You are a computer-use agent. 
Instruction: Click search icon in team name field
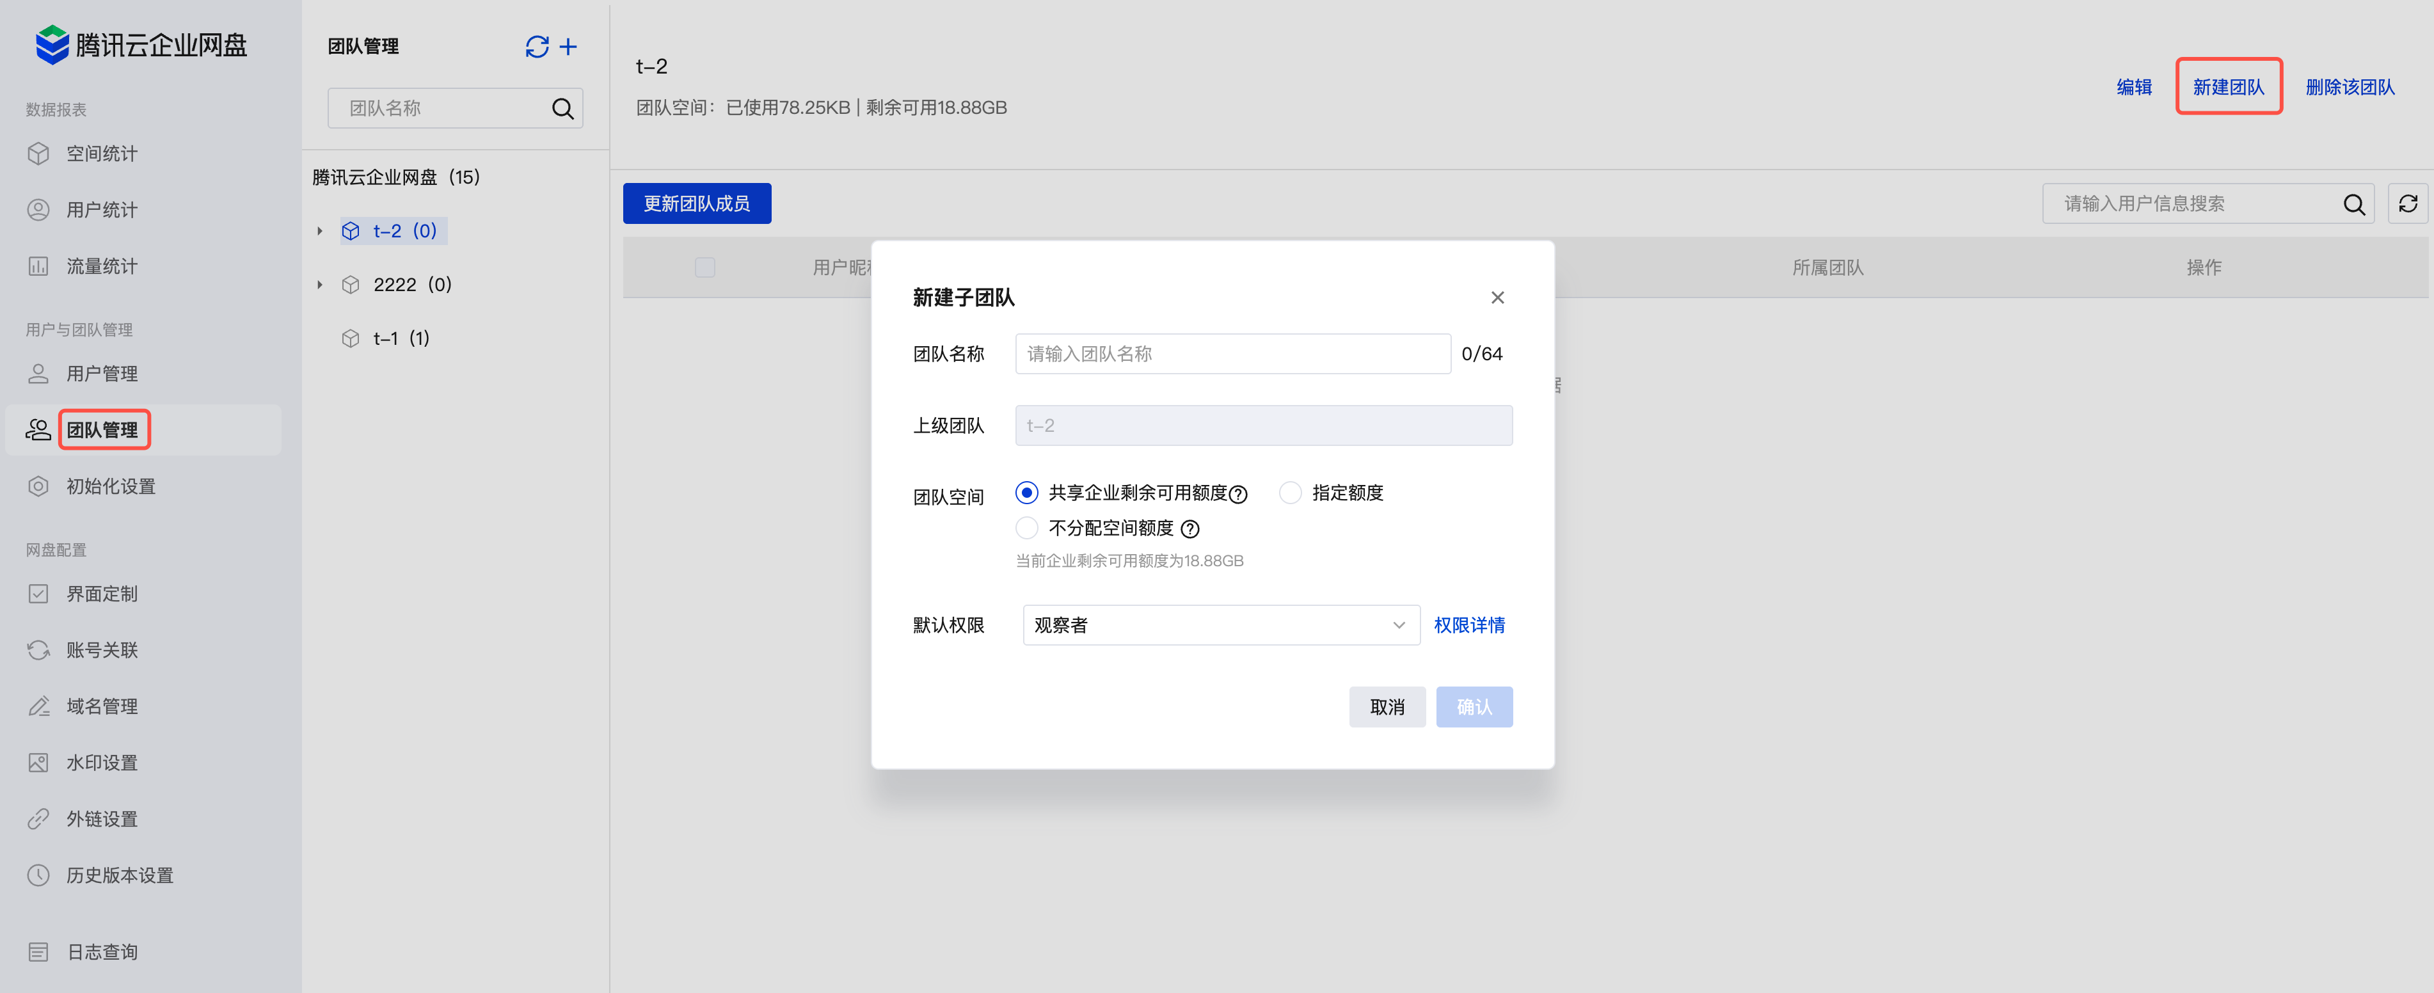562,109
